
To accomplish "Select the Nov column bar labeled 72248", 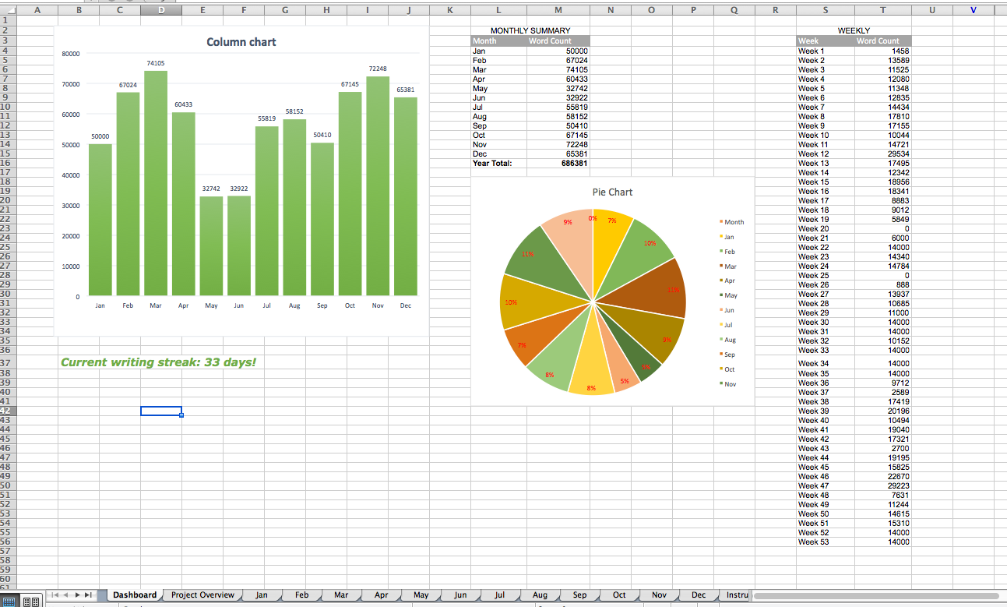I will point(378,186).
